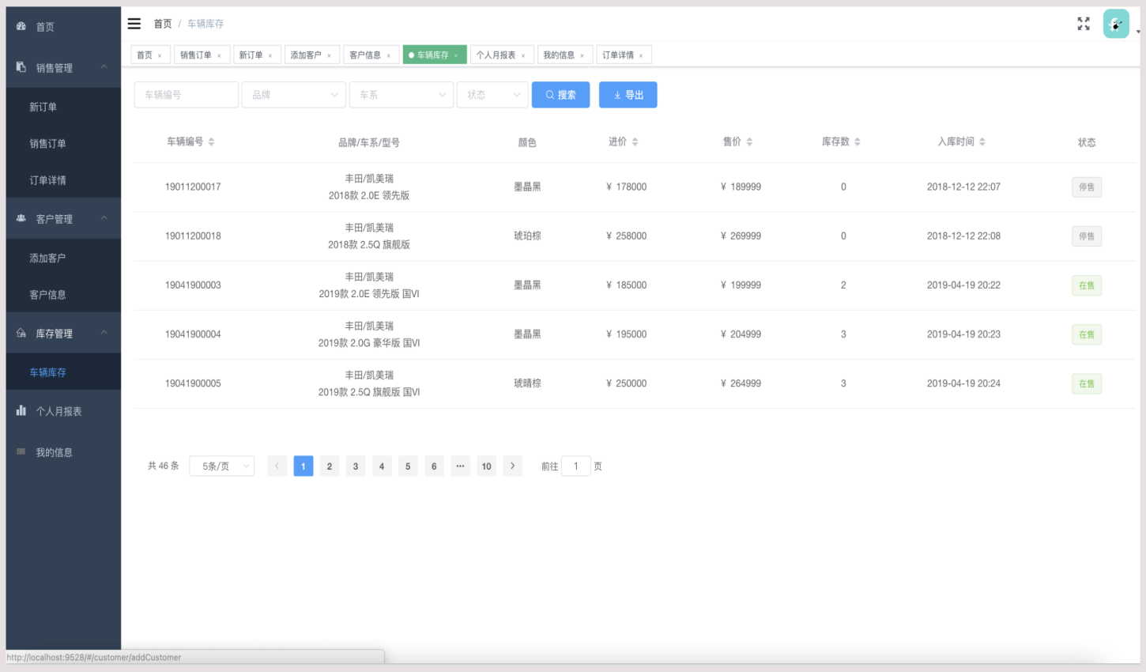Close the 订单详情 tab
Screen dimensions: 1146x672
click(641, 55)
